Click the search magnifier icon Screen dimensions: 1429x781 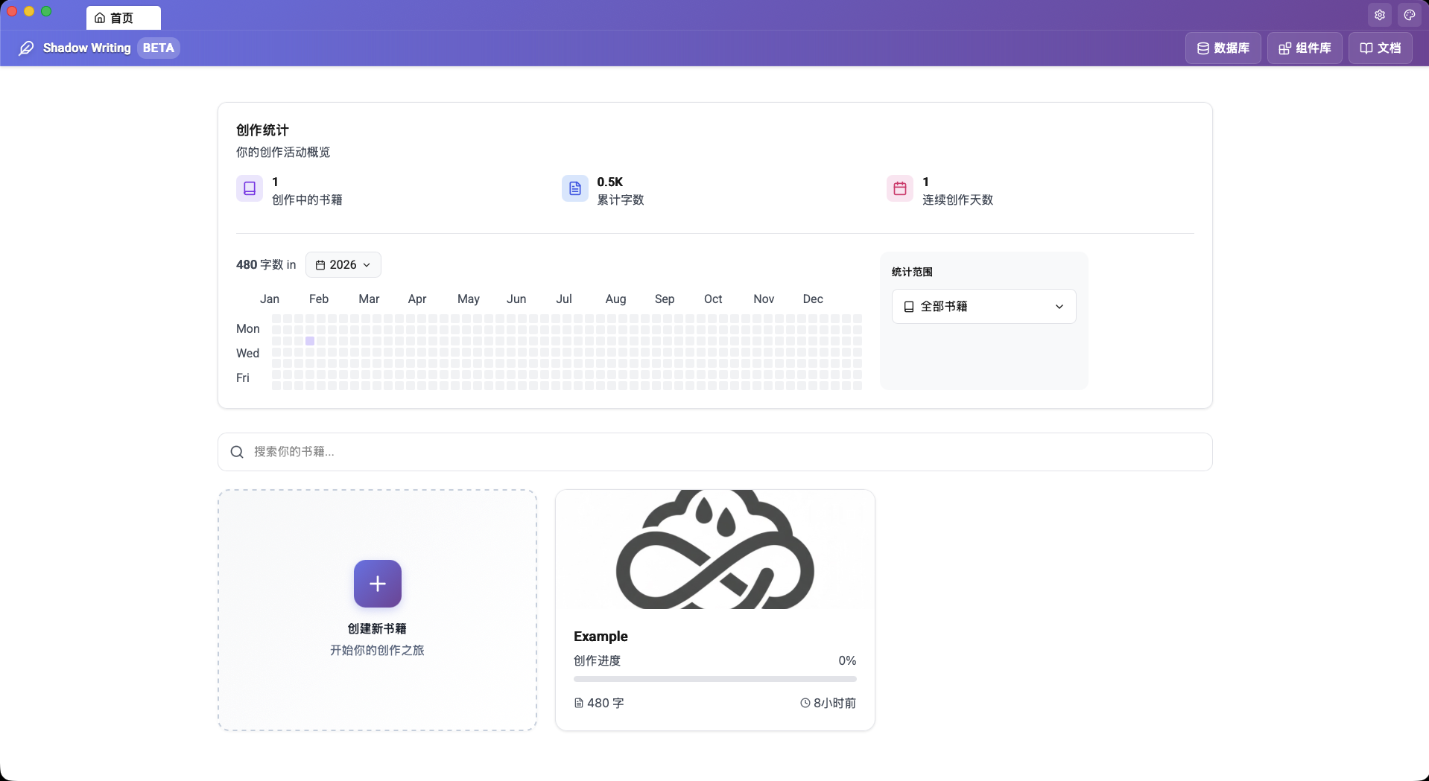(x=237, y=452)
